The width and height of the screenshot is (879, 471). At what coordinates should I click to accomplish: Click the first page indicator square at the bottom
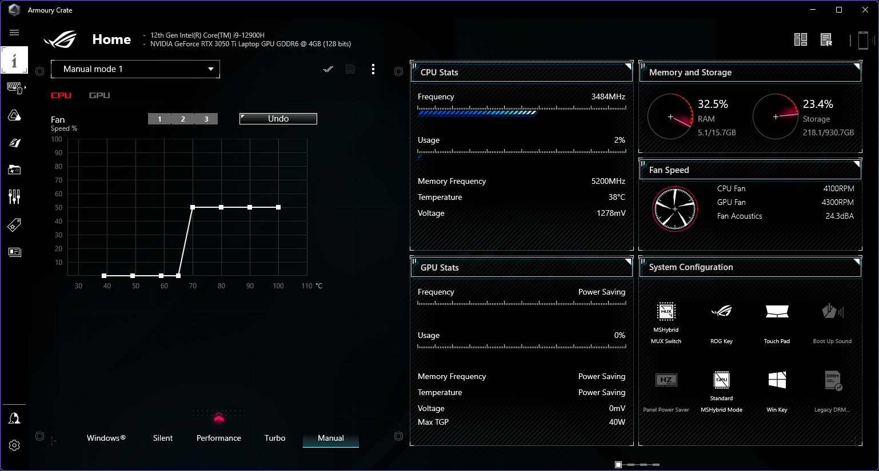(x=618, y=465)
